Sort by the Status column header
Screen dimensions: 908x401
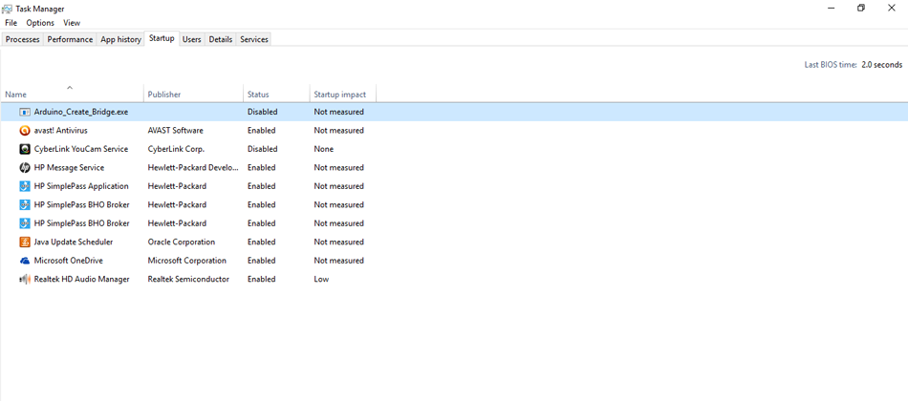[x=276, y=94]
